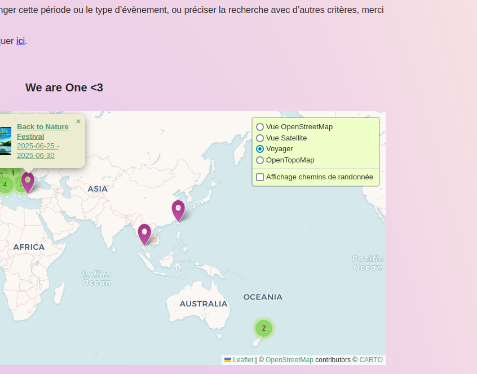Follow the 'ici' hyperlink
The height and width of the screenshot is (374, 477).
(x=20, y=41)
